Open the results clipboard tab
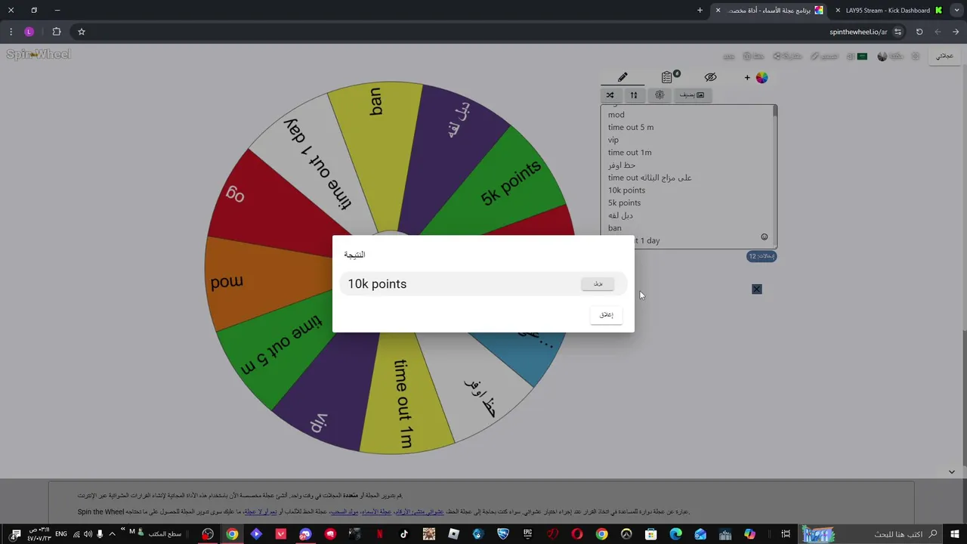Image resolution: width=967 pixels, height=544 pixels. [668, 77]
